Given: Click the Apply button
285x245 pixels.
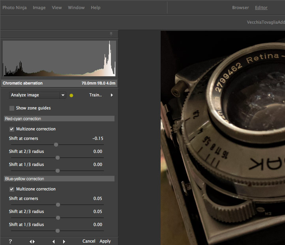Looking at the screenshot, I should click(x=105, y=241).
